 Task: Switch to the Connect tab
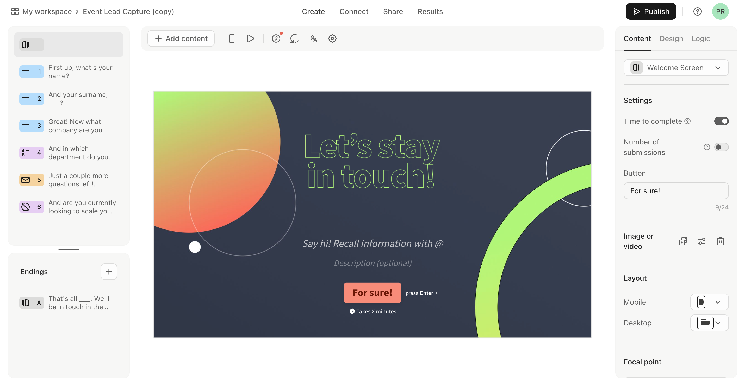click(354, 11)
